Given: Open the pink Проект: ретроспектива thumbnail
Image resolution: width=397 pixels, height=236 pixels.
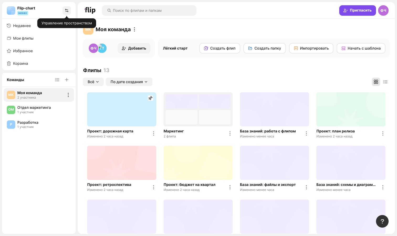Looking at the screenshot, I should [x=122, y=163].
